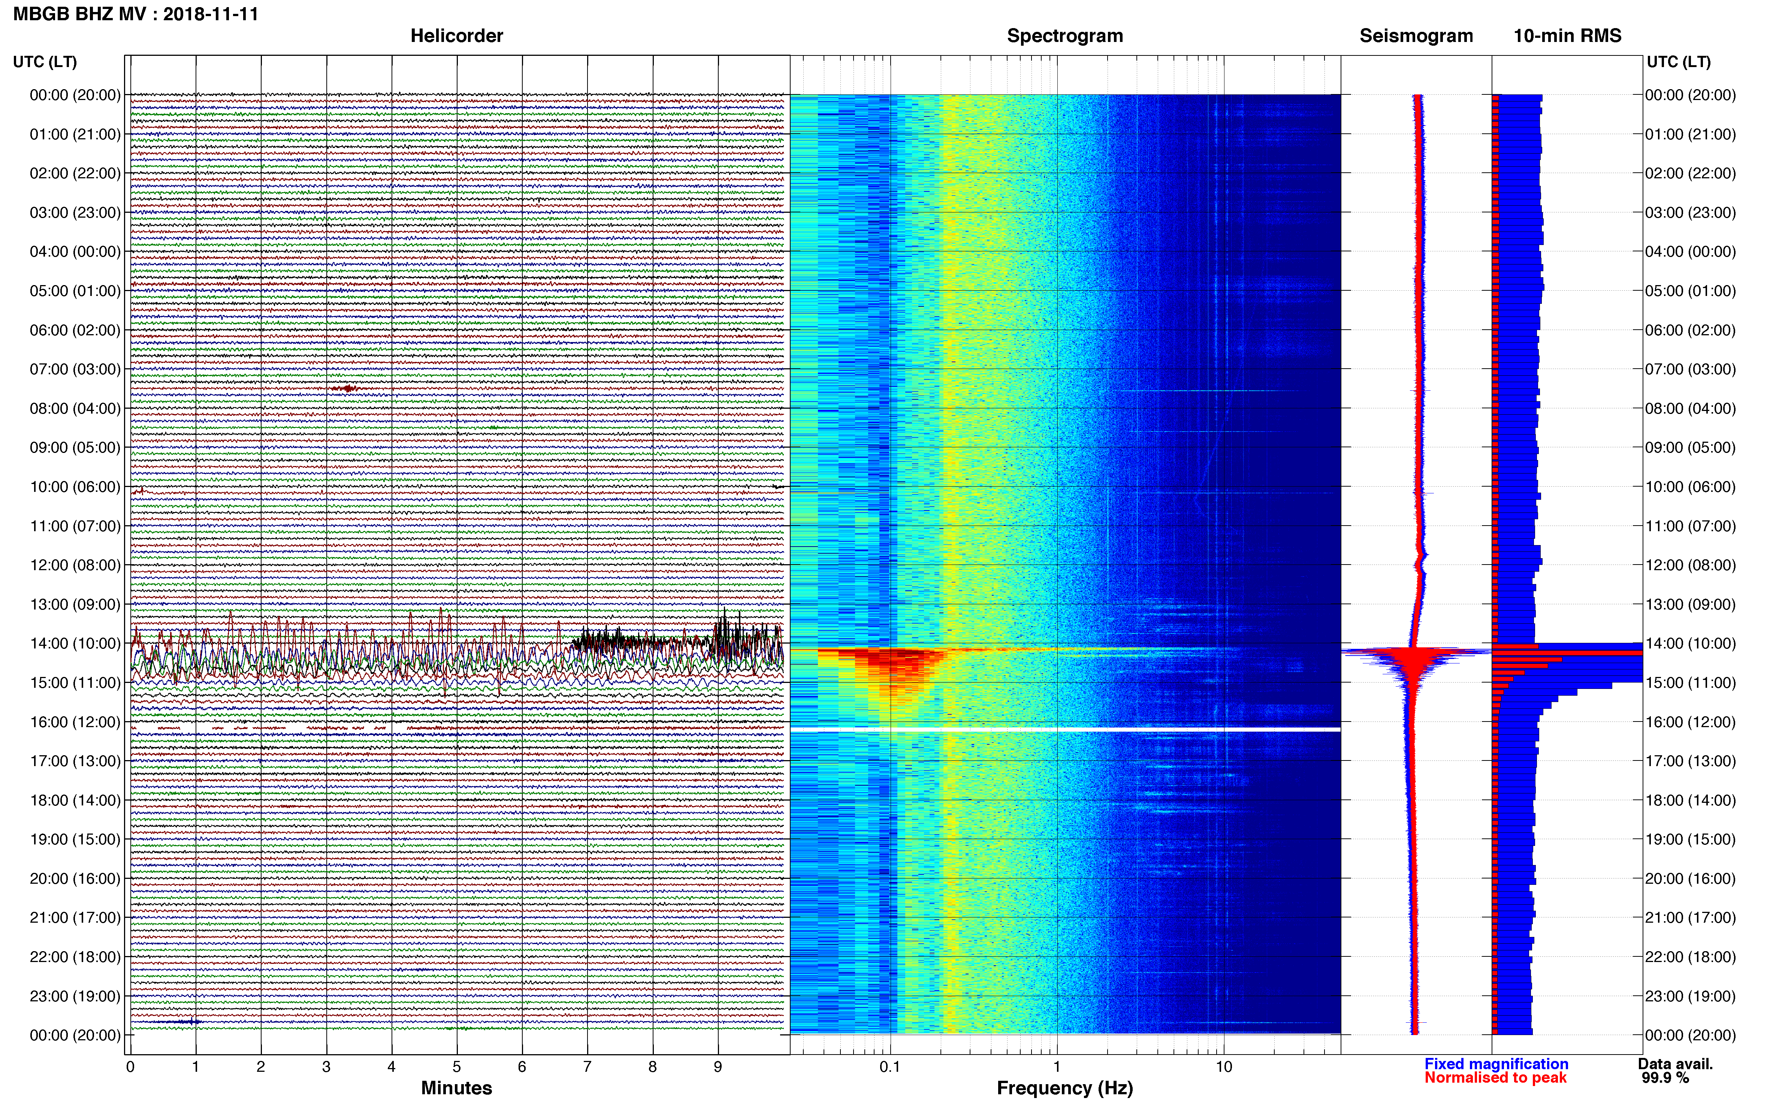Click the Frequency (Hz) axis title
Screen dimensions: 1776x1110
tap(1064, 1088)
